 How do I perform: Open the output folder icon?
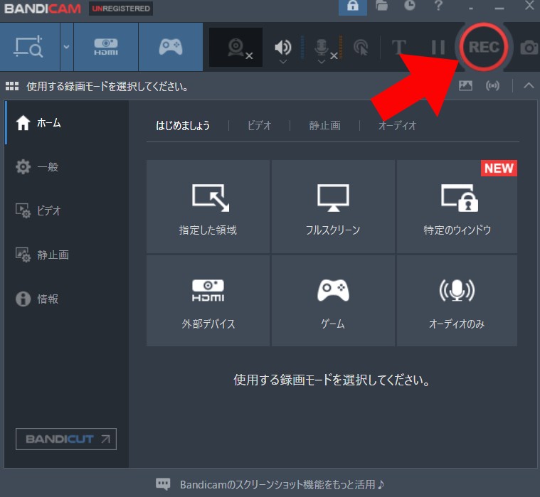[x=381, y=6]
